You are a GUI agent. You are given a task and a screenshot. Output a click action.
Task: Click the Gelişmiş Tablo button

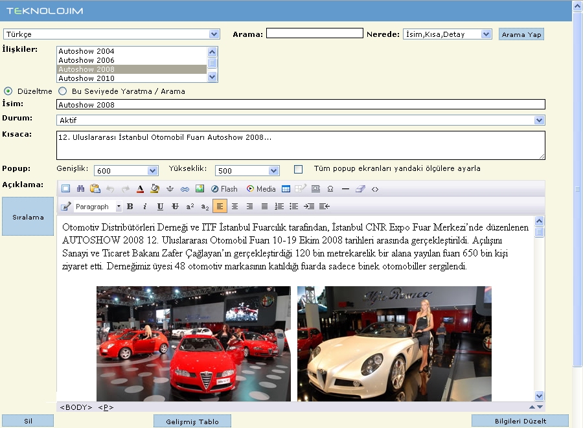coord(192,422)
